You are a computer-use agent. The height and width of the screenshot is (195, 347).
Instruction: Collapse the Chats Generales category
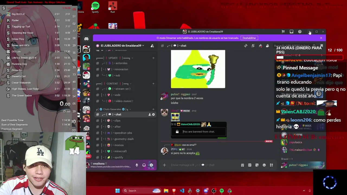click(114, 109)
